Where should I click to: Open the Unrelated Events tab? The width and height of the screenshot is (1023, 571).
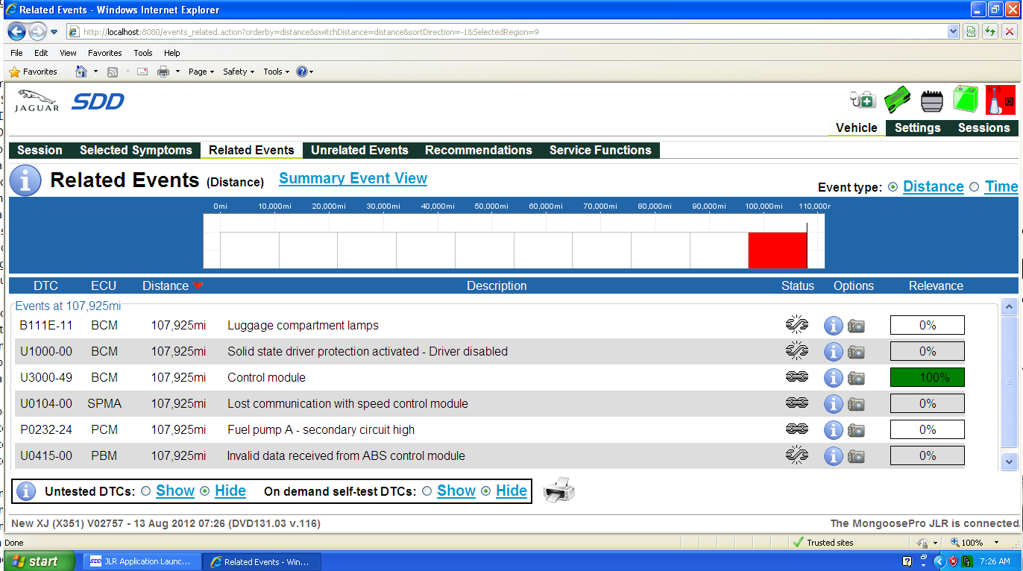(359, 150)
